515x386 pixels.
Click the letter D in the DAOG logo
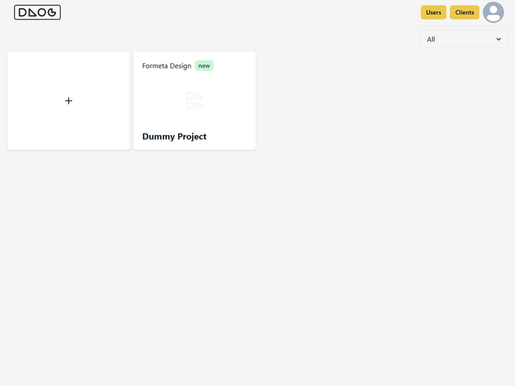click(23, 13)
